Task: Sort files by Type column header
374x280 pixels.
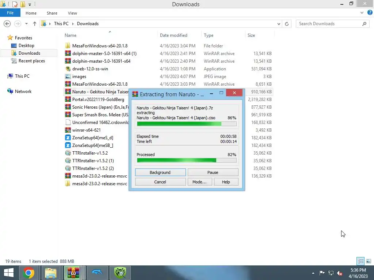Action: pos(209,35)
